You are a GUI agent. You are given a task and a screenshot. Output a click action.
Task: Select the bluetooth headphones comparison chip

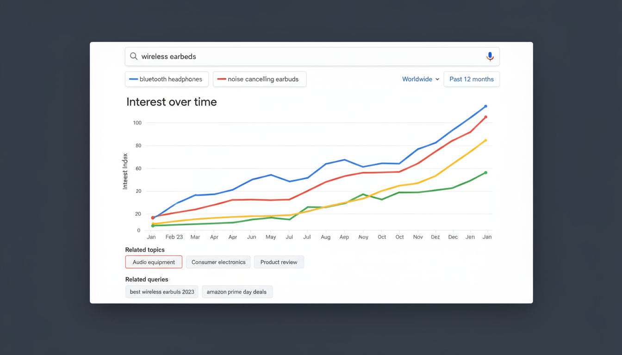pos(167,79)
